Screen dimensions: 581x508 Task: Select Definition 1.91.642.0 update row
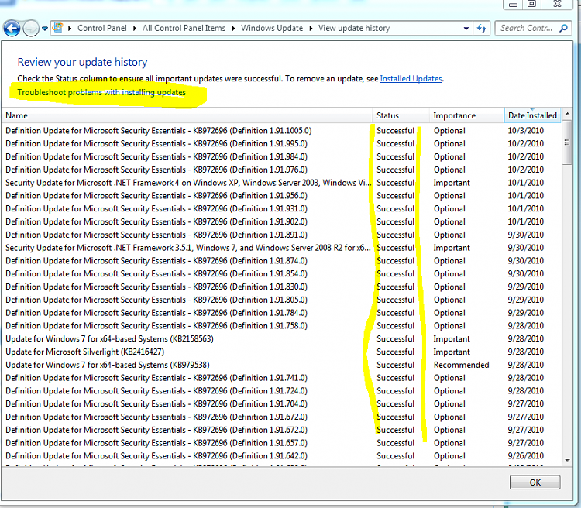coord(281,456)
